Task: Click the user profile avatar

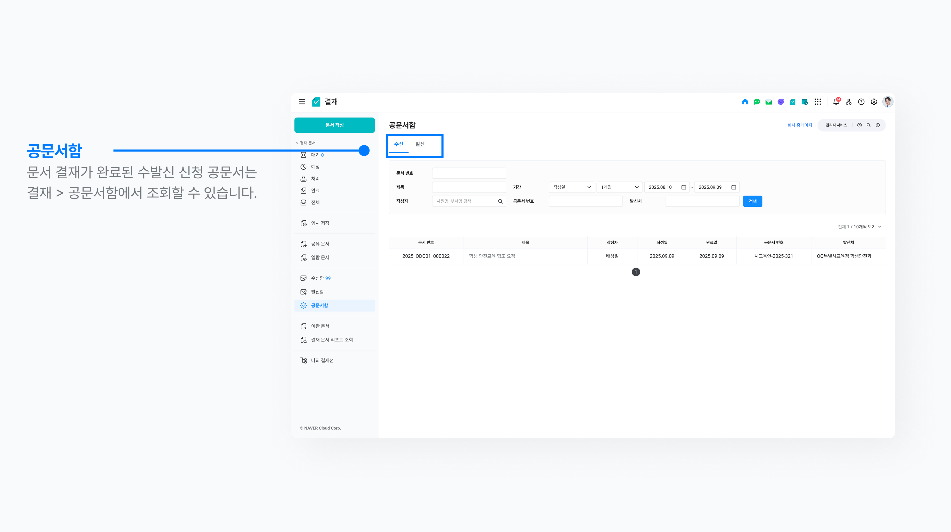Action: click(x=888, y=102)
